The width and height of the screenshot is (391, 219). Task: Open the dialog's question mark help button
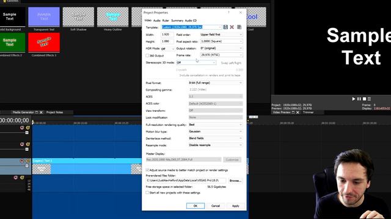[x=228, y=12]
